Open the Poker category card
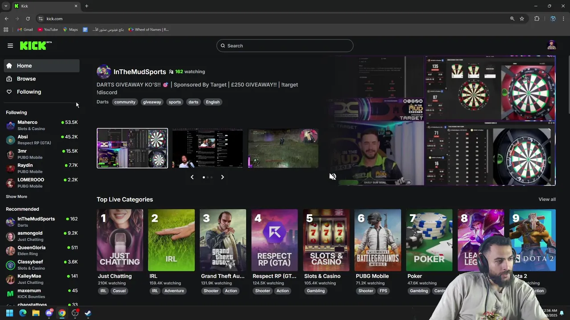Screen dimensions: 570x320 429,240
